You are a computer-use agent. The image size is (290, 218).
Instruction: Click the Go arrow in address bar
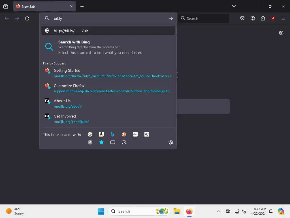click(171, 18)
